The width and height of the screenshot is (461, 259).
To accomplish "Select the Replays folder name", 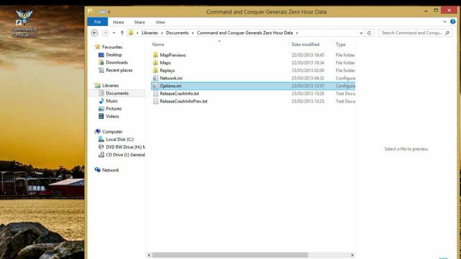I will pyautogui.click(x=167, y=71).
